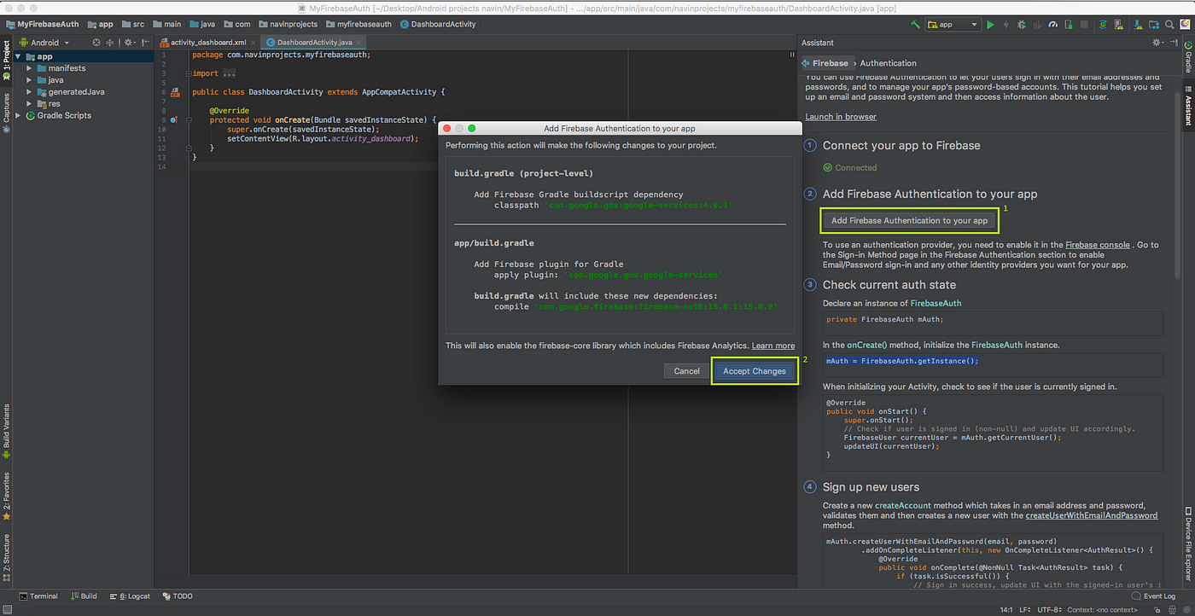Open the UTF-8 encoding selector
Screen dimensions: 1195x616
[x=1049, y=610]
